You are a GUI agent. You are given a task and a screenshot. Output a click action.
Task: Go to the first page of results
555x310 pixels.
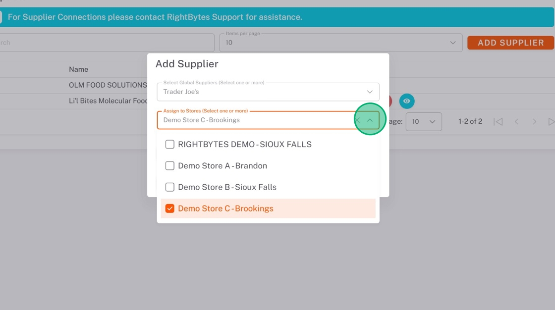point(499,121)
